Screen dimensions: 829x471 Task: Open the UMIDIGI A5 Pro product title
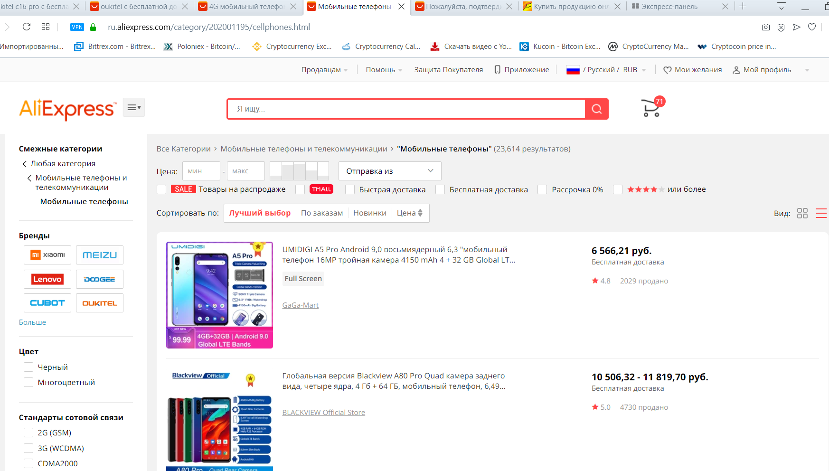(x=399, y=255)
